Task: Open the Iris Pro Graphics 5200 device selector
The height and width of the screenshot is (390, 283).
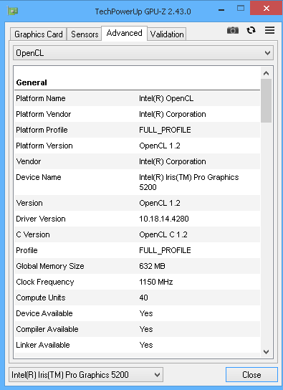Action: [x=86, y=374]
